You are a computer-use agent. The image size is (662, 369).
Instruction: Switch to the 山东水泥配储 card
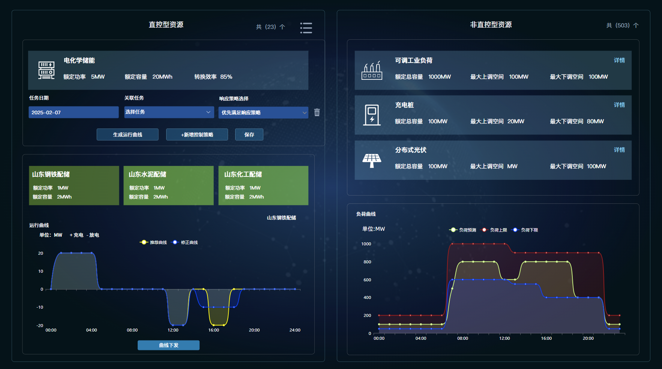pyautogui.click(x=168, y=185)
